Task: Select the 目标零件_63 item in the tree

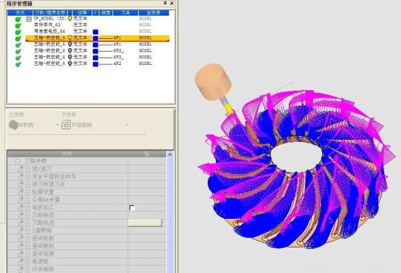Action: [47, 25]
